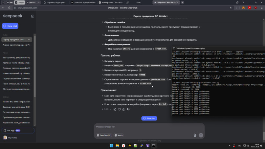Viewport: 265px width, 149px height.
Task: Click the address bar chat.deepseek.com
Action: [x=27, y=8]
